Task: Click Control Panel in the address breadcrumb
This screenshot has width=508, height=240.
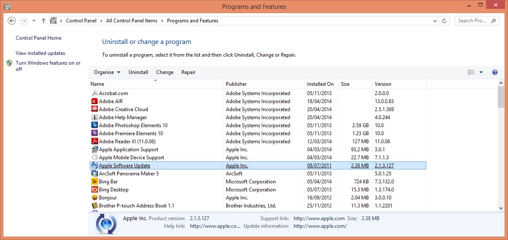Action: pos(81,21)
